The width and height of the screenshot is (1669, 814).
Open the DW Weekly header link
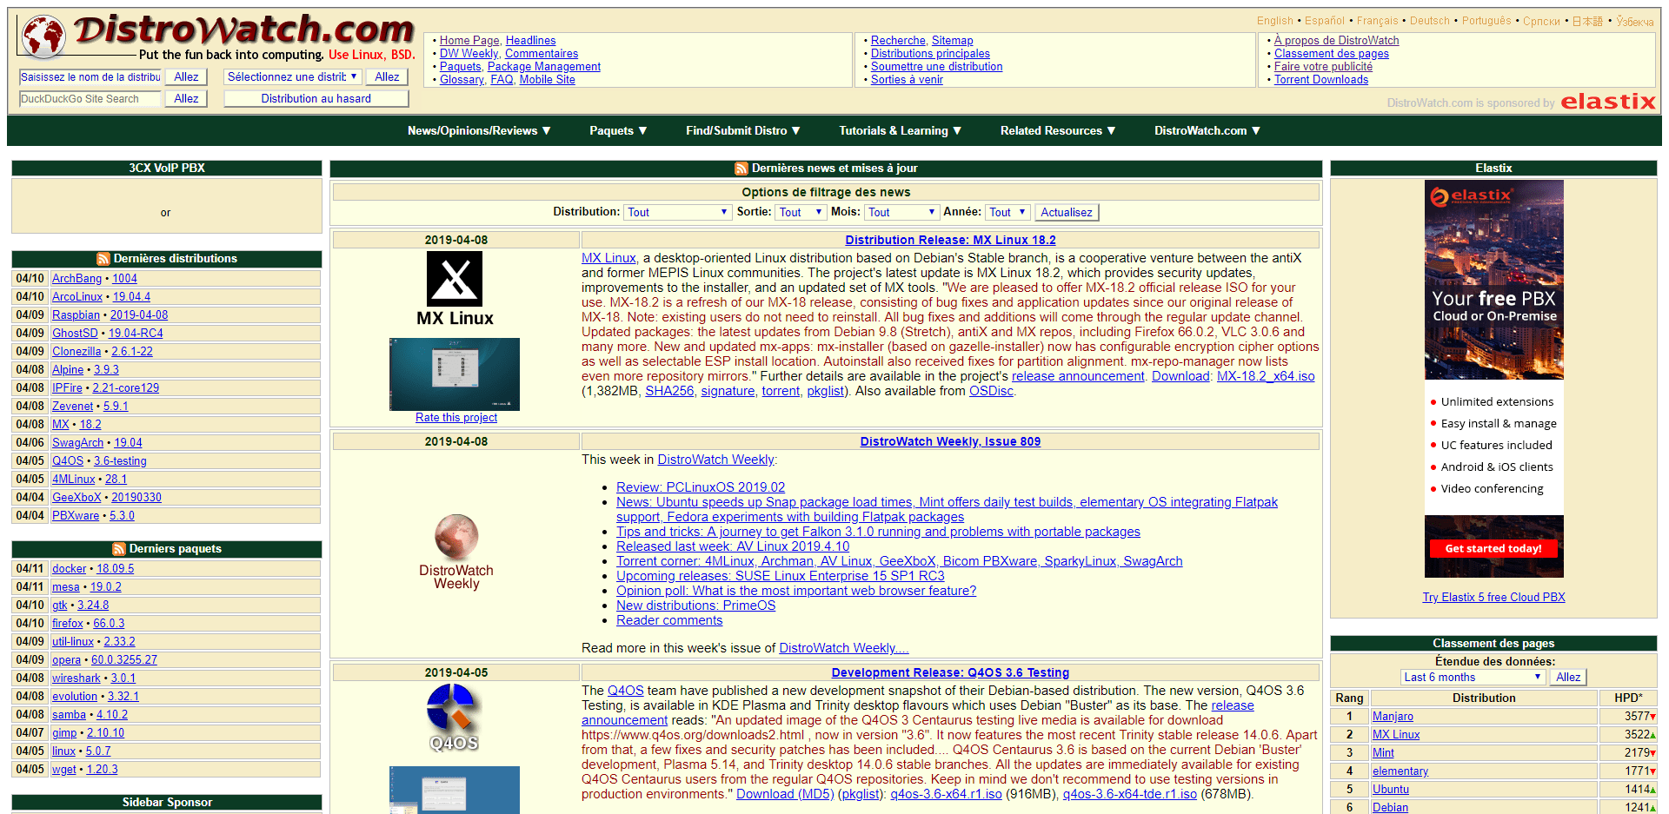[x=469, y=54]
